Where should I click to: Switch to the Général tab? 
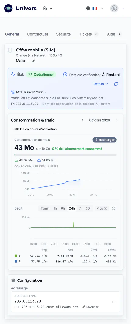12,34
